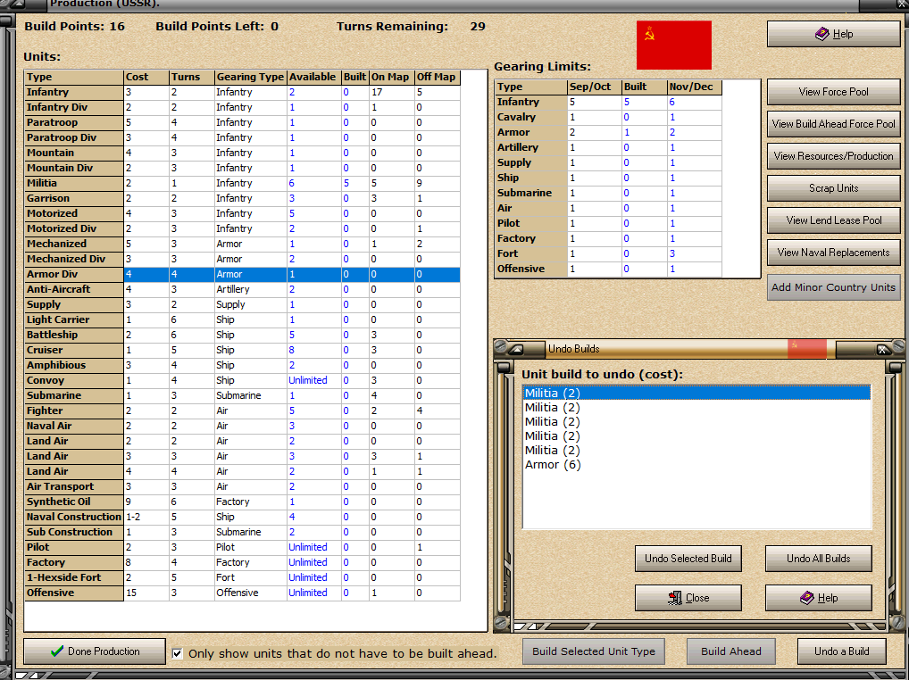Image resolution: width=909 pixels, height=680 pixels.
Task: Click the Build Ahead button
Action: (731, 651)
